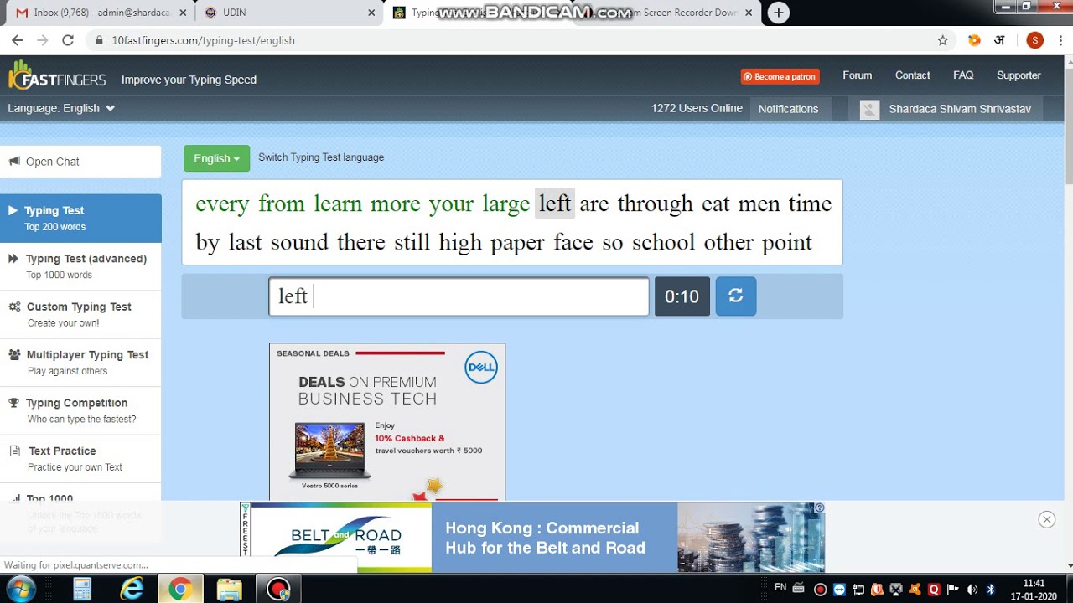Image resolution: width=1073 pixels, height=603 pixels.
Task: Open the FAQ link
Action: (963, 75)
